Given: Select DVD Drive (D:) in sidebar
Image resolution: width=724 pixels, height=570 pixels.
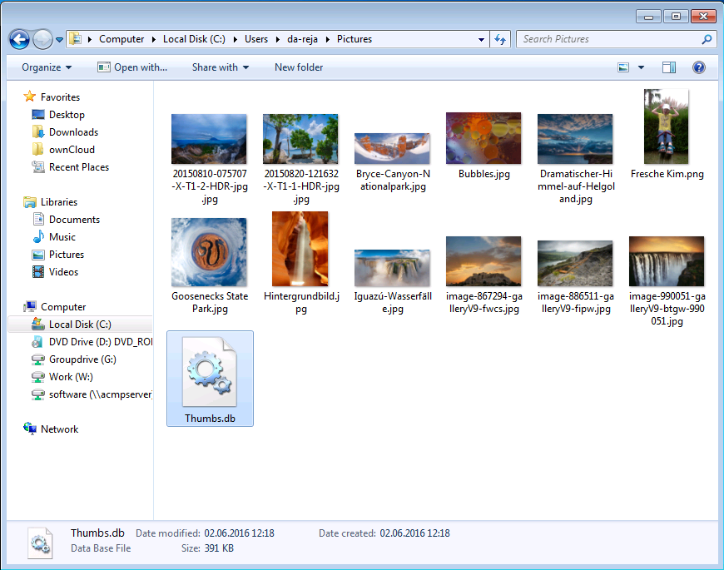Looking at the screenshot, I should [90, 342].
